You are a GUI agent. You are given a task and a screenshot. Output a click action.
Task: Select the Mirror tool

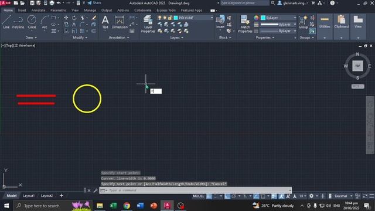[74, 25]
